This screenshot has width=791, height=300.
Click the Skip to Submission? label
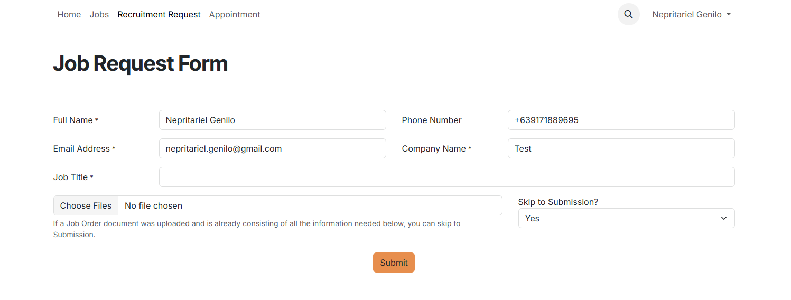558,202
